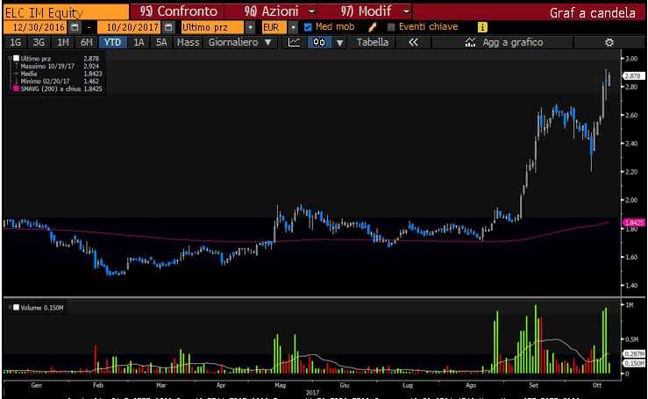This screenshot has width=648, height=399.
Task: Click the 10/20/2017 end date field
Action: point(130,27)
